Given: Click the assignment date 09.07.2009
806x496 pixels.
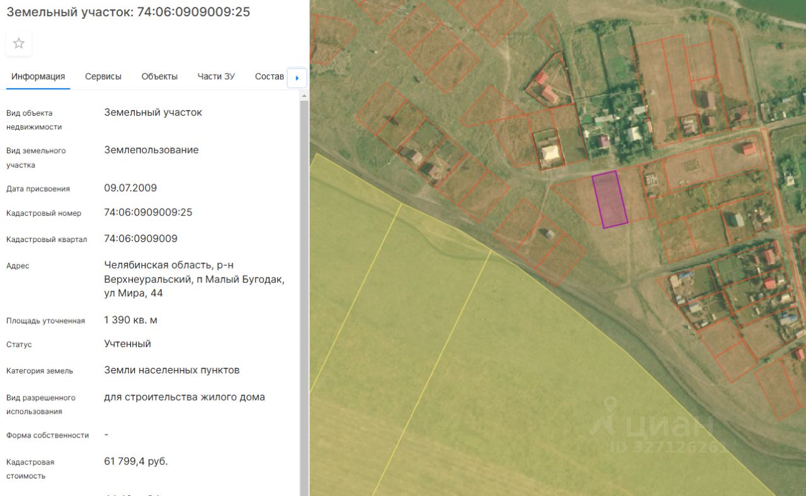Looking at the screenshot, I should click(x=130, y=188).
